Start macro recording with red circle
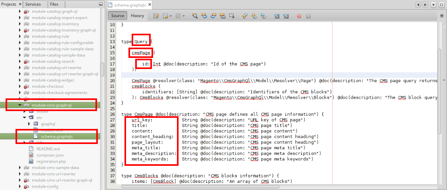 click(299, 16)
